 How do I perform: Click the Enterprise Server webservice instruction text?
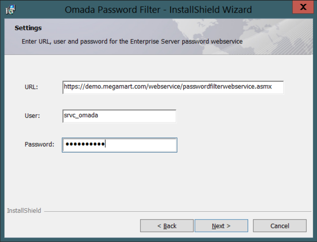coord(132,41)
